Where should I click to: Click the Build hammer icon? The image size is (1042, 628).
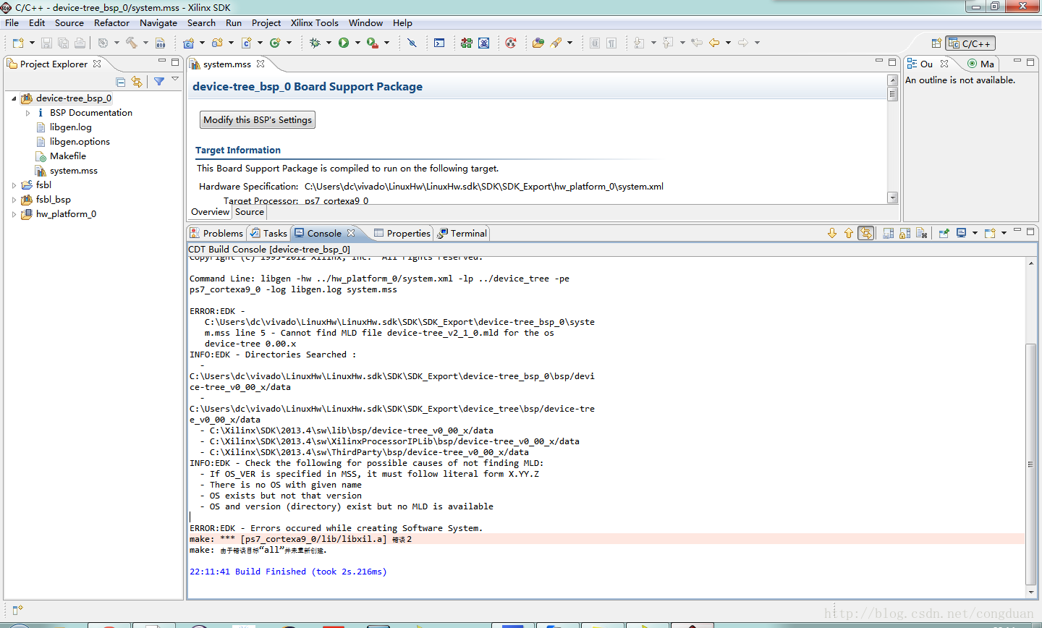[132, 43]
